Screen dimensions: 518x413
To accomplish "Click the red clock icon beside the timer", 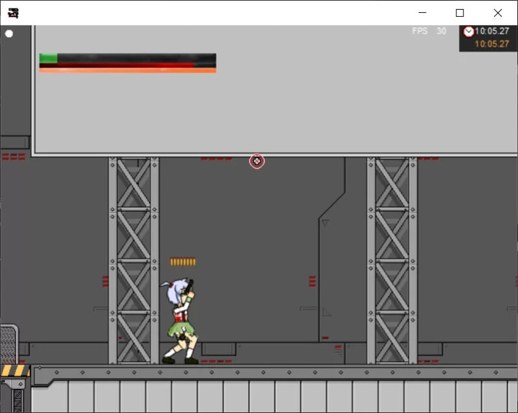I will 468,32.
